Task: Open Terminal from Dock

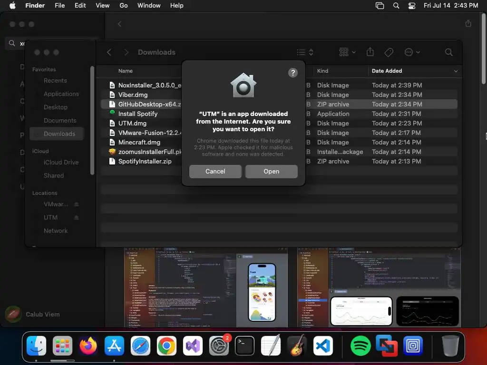Action: click(x=244, y=346)
